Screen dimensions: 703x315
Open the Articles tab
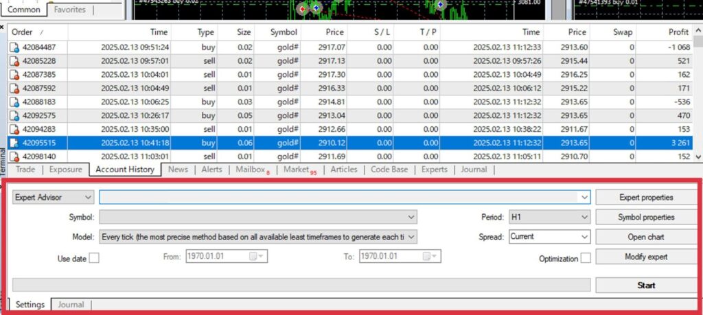(x=344, y=170)
